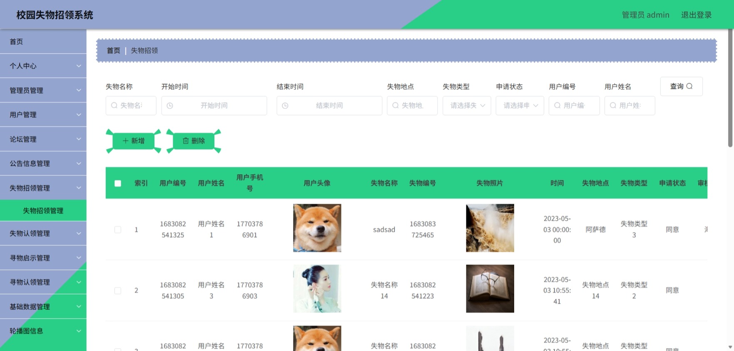The image size is (734, 351).
Task: Go to 首页 in sidebar
Action: (x=43, y=42)
